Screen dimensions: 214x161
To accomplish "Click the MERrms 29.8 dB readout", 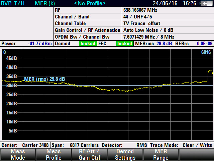I will coord(154,44).
